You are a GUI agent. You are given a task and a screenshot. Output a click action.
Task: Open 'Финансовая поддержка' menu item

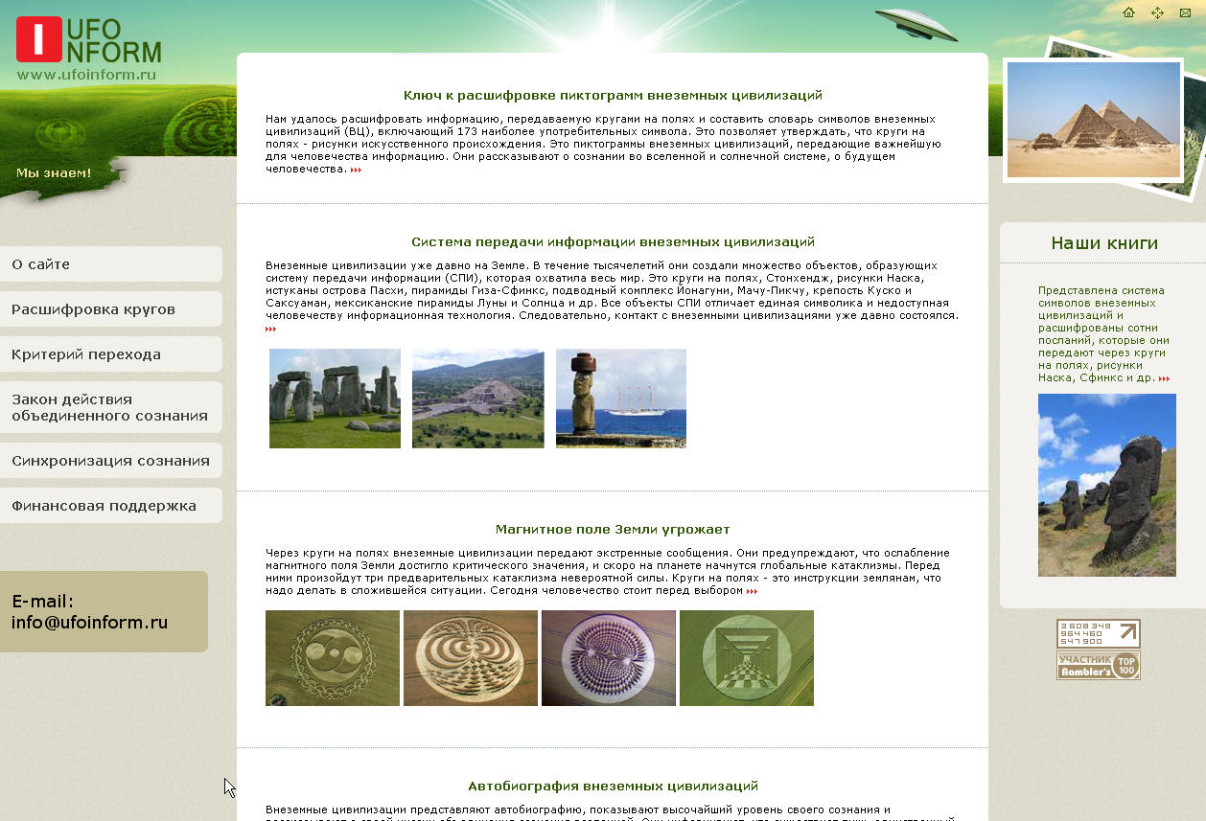110,506
